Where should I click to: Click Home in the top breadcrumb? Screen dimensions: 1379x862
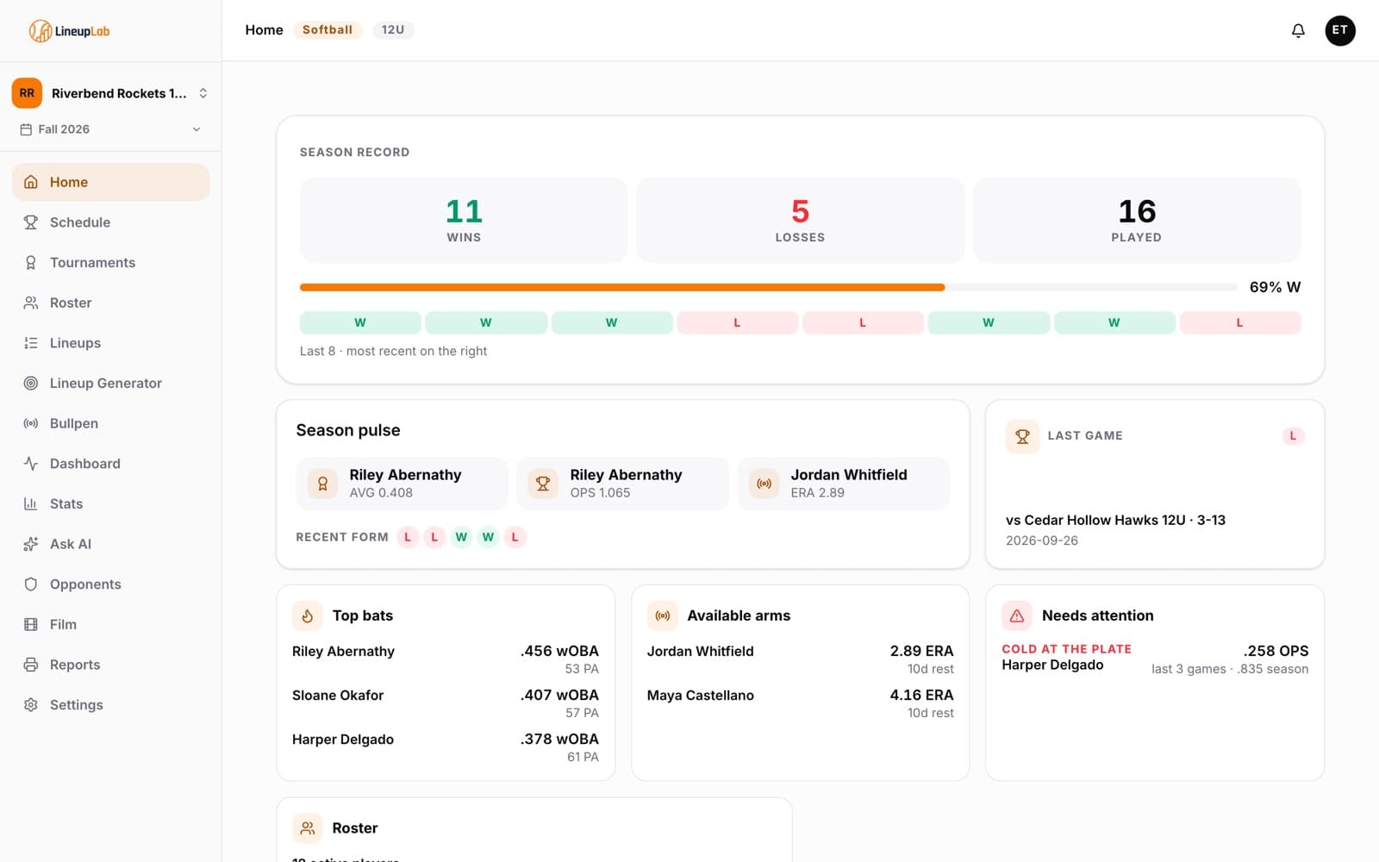tap(264, 30)
